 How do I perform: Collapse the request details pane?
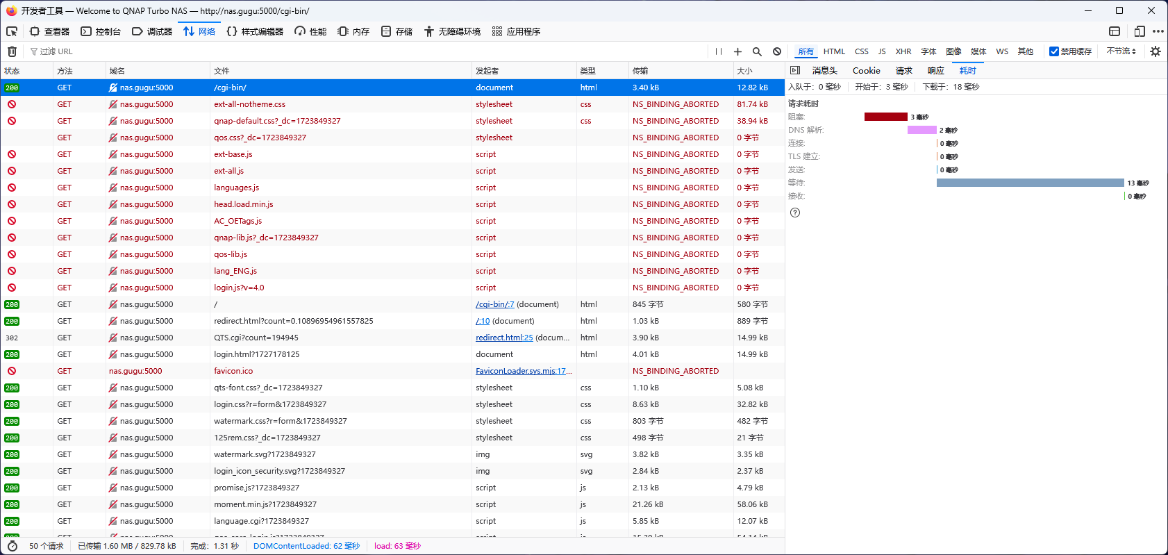(x=795, y=70)
